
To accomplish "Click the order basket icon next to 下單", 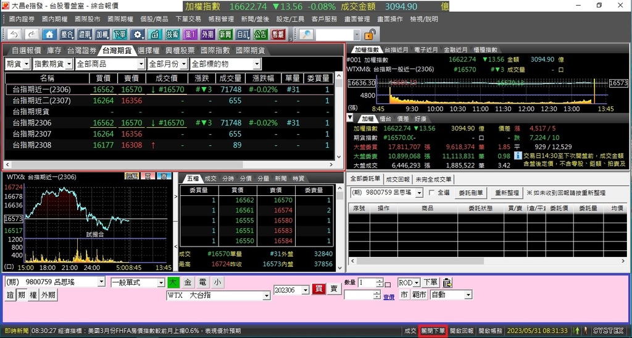I will coord(447,282).
